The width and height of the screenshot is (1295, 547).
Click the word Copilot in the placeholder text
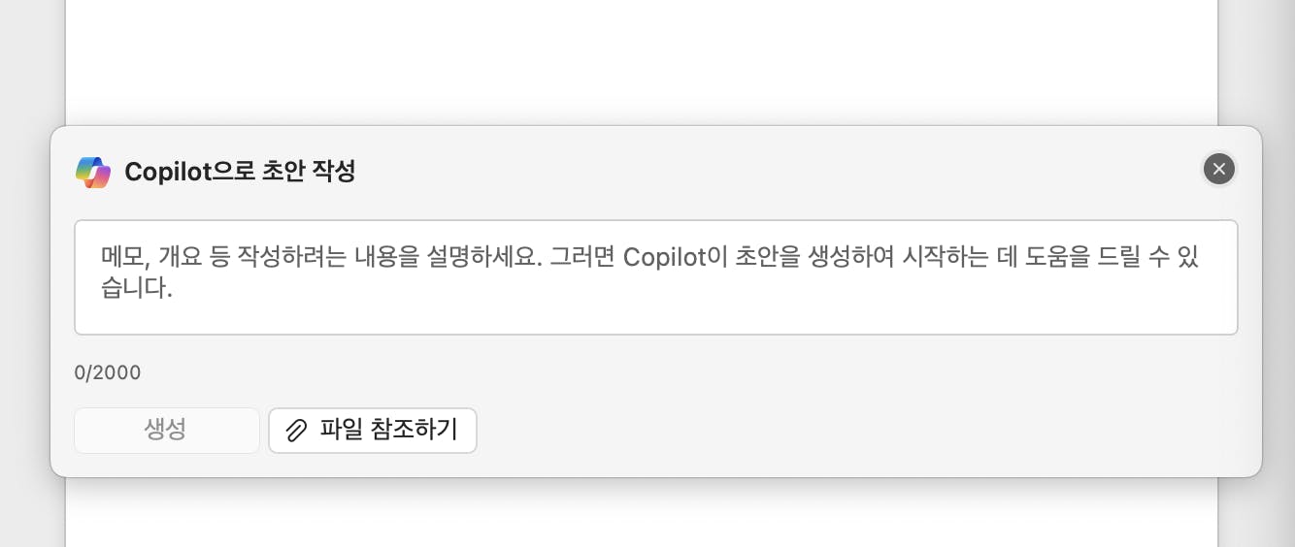(664, 257)
